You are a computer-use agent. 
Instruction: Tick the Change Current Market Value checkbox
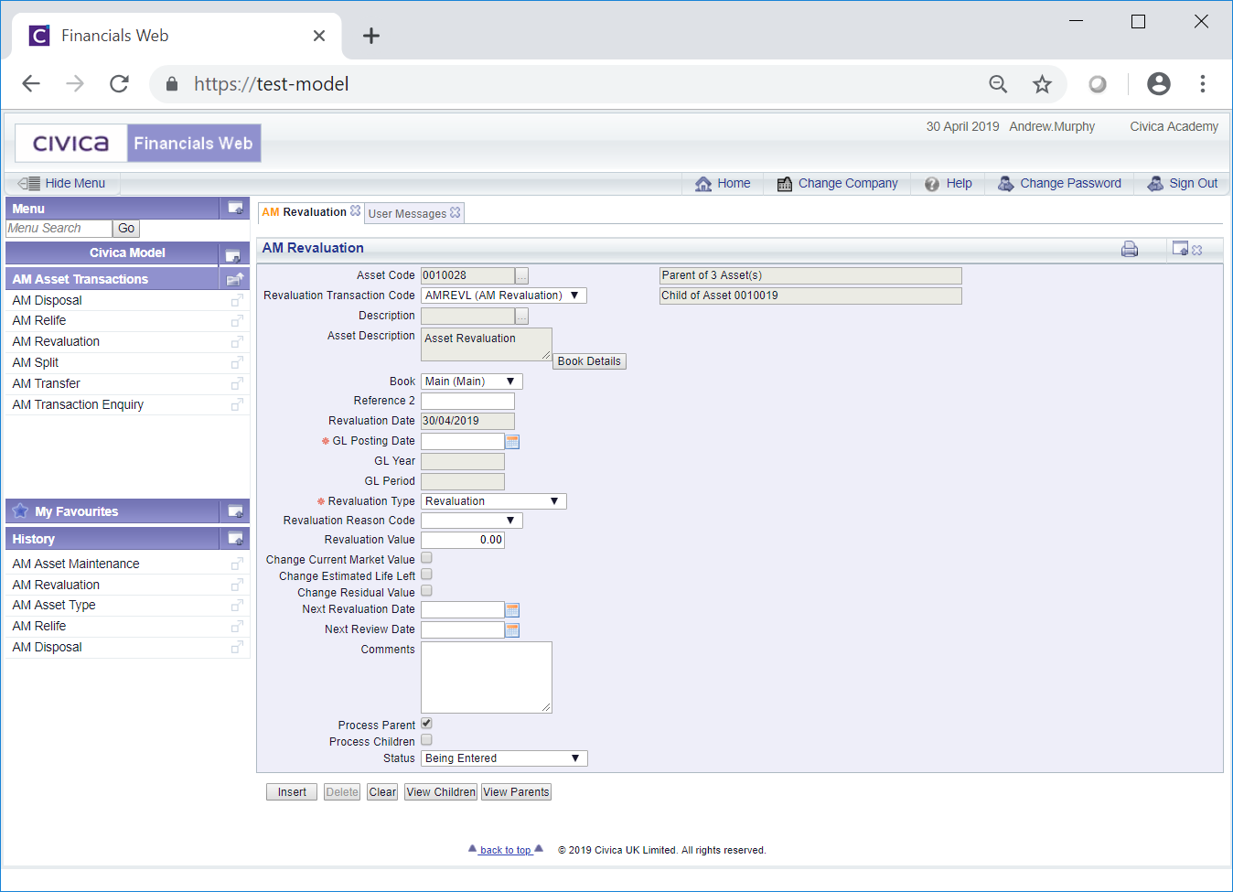click(x=426, y=558)
